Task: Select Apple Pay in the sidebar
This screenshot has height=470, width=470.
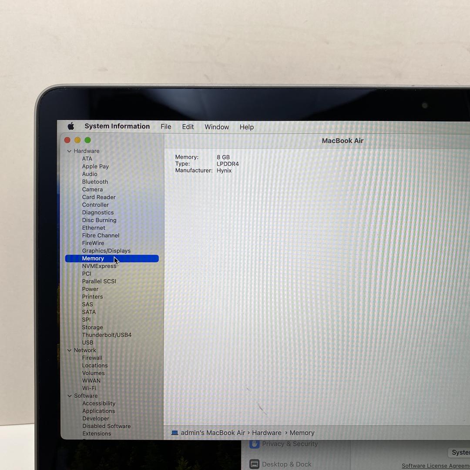Action: pyautogui.click(x=95, y=166)
